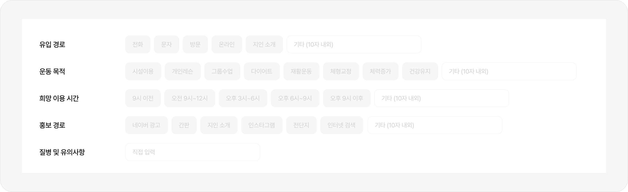Pick the 건강유지 chip
This screenshot has width=628, height=192.
[x=420, y=71]
